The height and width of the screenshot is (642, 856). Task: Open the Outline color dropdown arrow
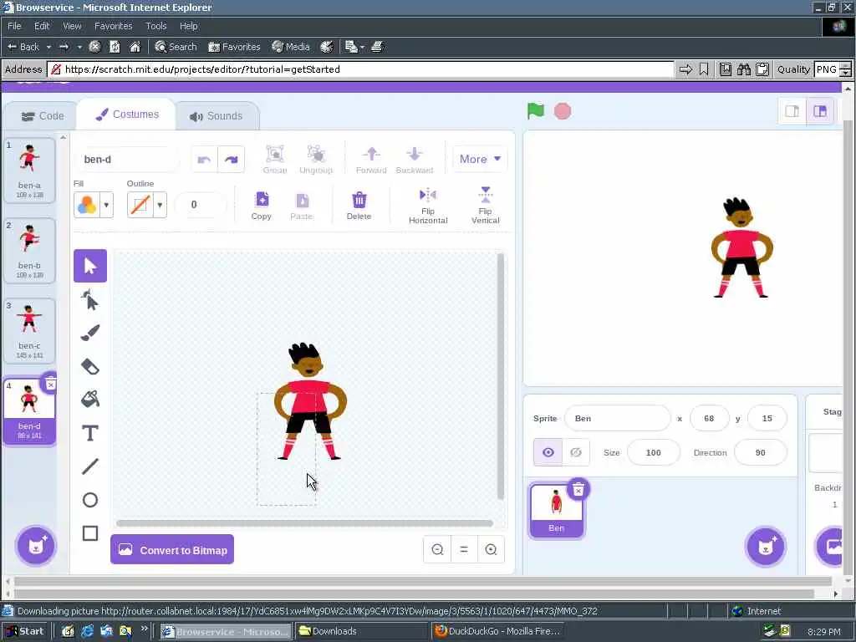tap(160, 206)
